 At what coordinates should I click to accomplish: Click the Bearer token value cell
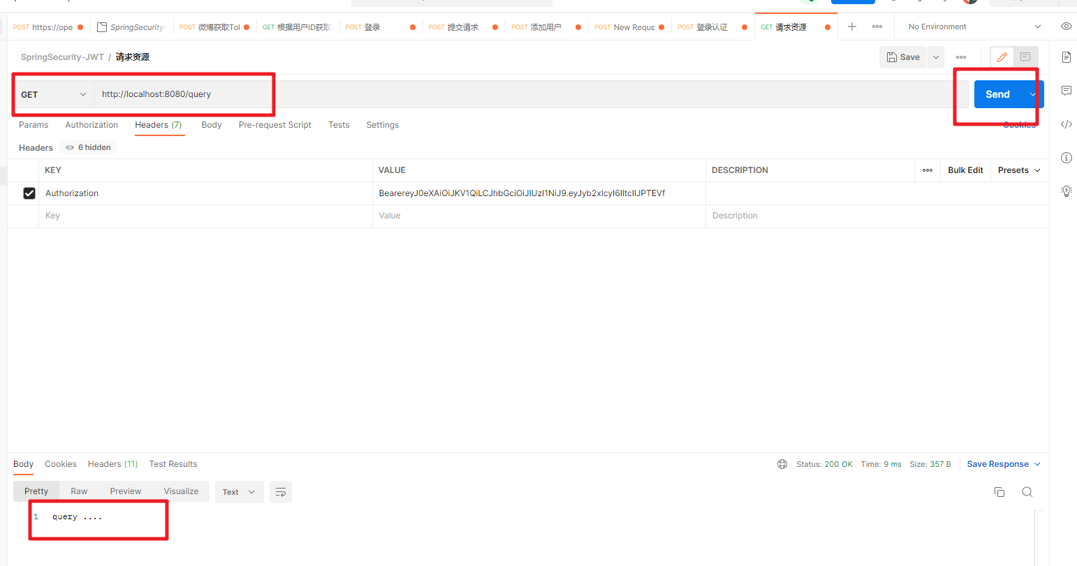(x=539, y=193)
